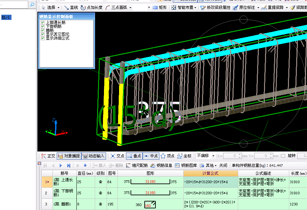Click the 关闭 close button

tap(223, 166)
